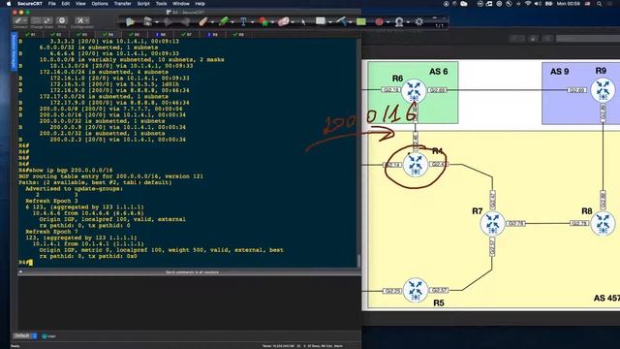
Task: Switch to the R2 session tab
Action: [x=56, y=35]
